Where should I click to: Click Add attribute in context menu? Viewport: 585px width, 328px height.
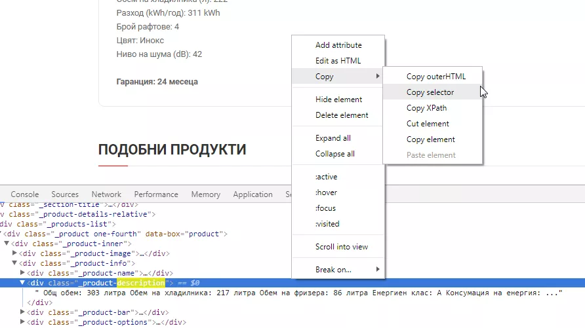[338, 45]
